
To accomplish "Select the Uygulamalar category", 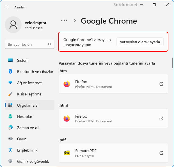I will [x=30, y=105].
